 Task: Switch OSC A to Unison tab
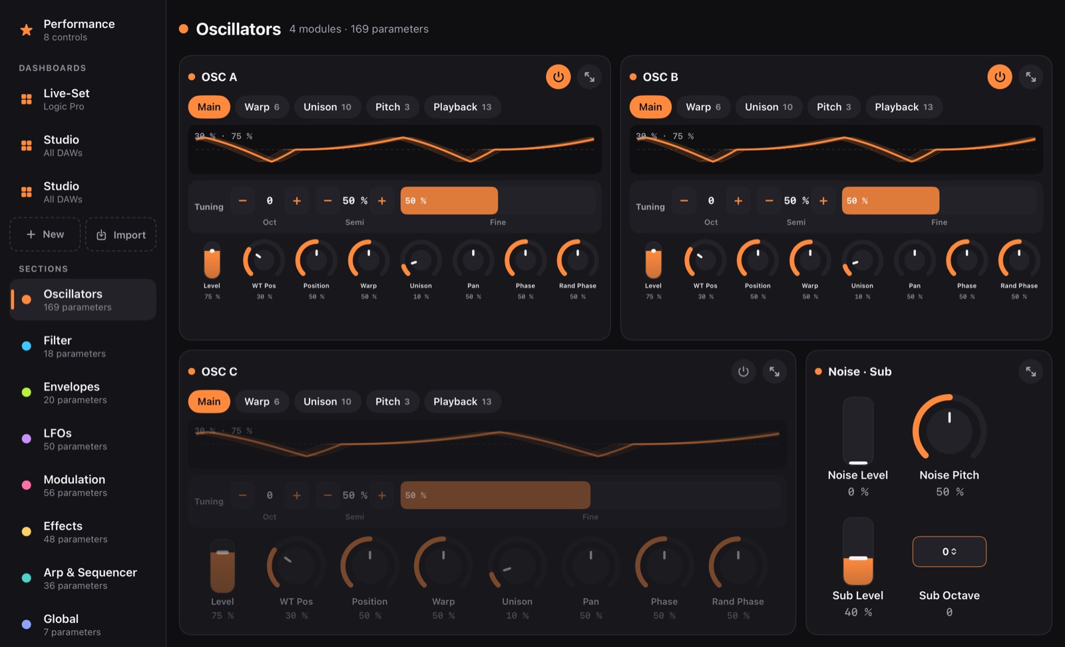point(327,107)
